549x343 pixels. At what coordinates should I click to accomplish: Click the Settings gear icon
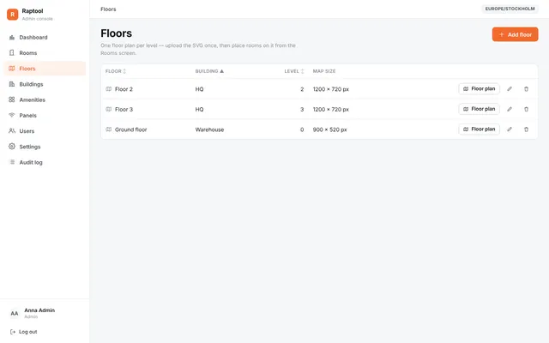pos(12,147)
